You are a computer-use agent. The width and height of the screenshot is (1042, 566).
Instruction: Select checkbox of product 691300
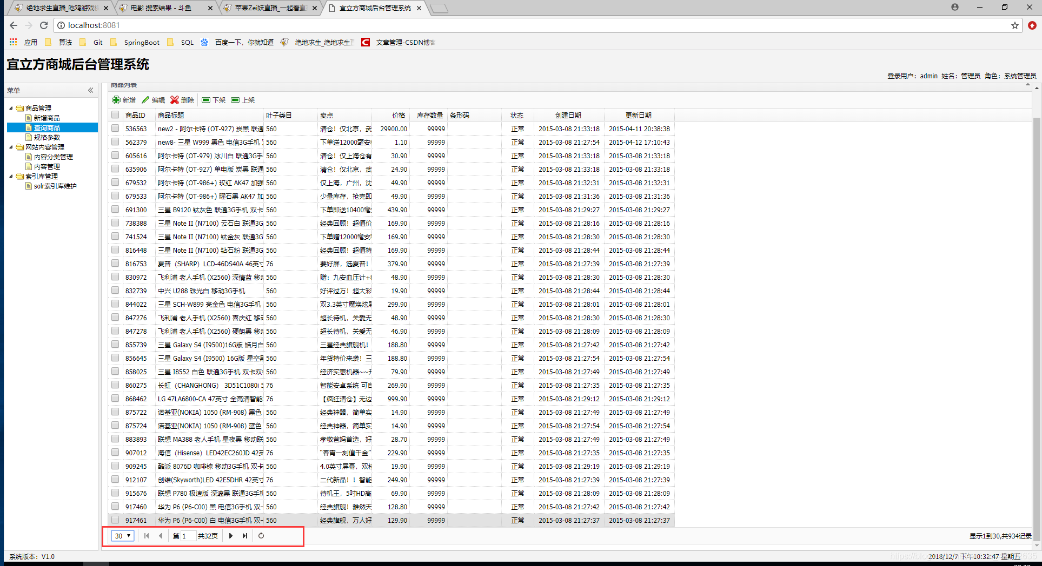coord(115,209)
